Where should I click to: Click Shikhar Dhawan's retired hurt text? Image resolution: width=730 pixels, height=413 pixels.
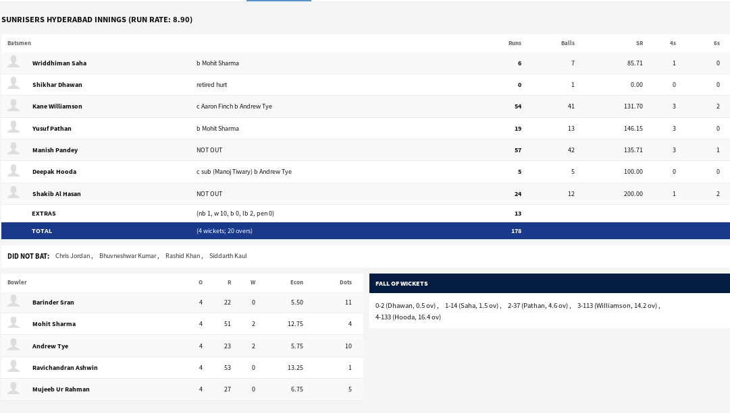click(212, 84)
